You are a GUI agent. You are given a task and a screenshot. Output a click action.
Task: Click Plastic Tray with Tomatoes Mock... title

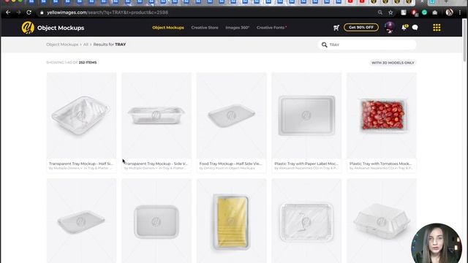click(380, 164)
